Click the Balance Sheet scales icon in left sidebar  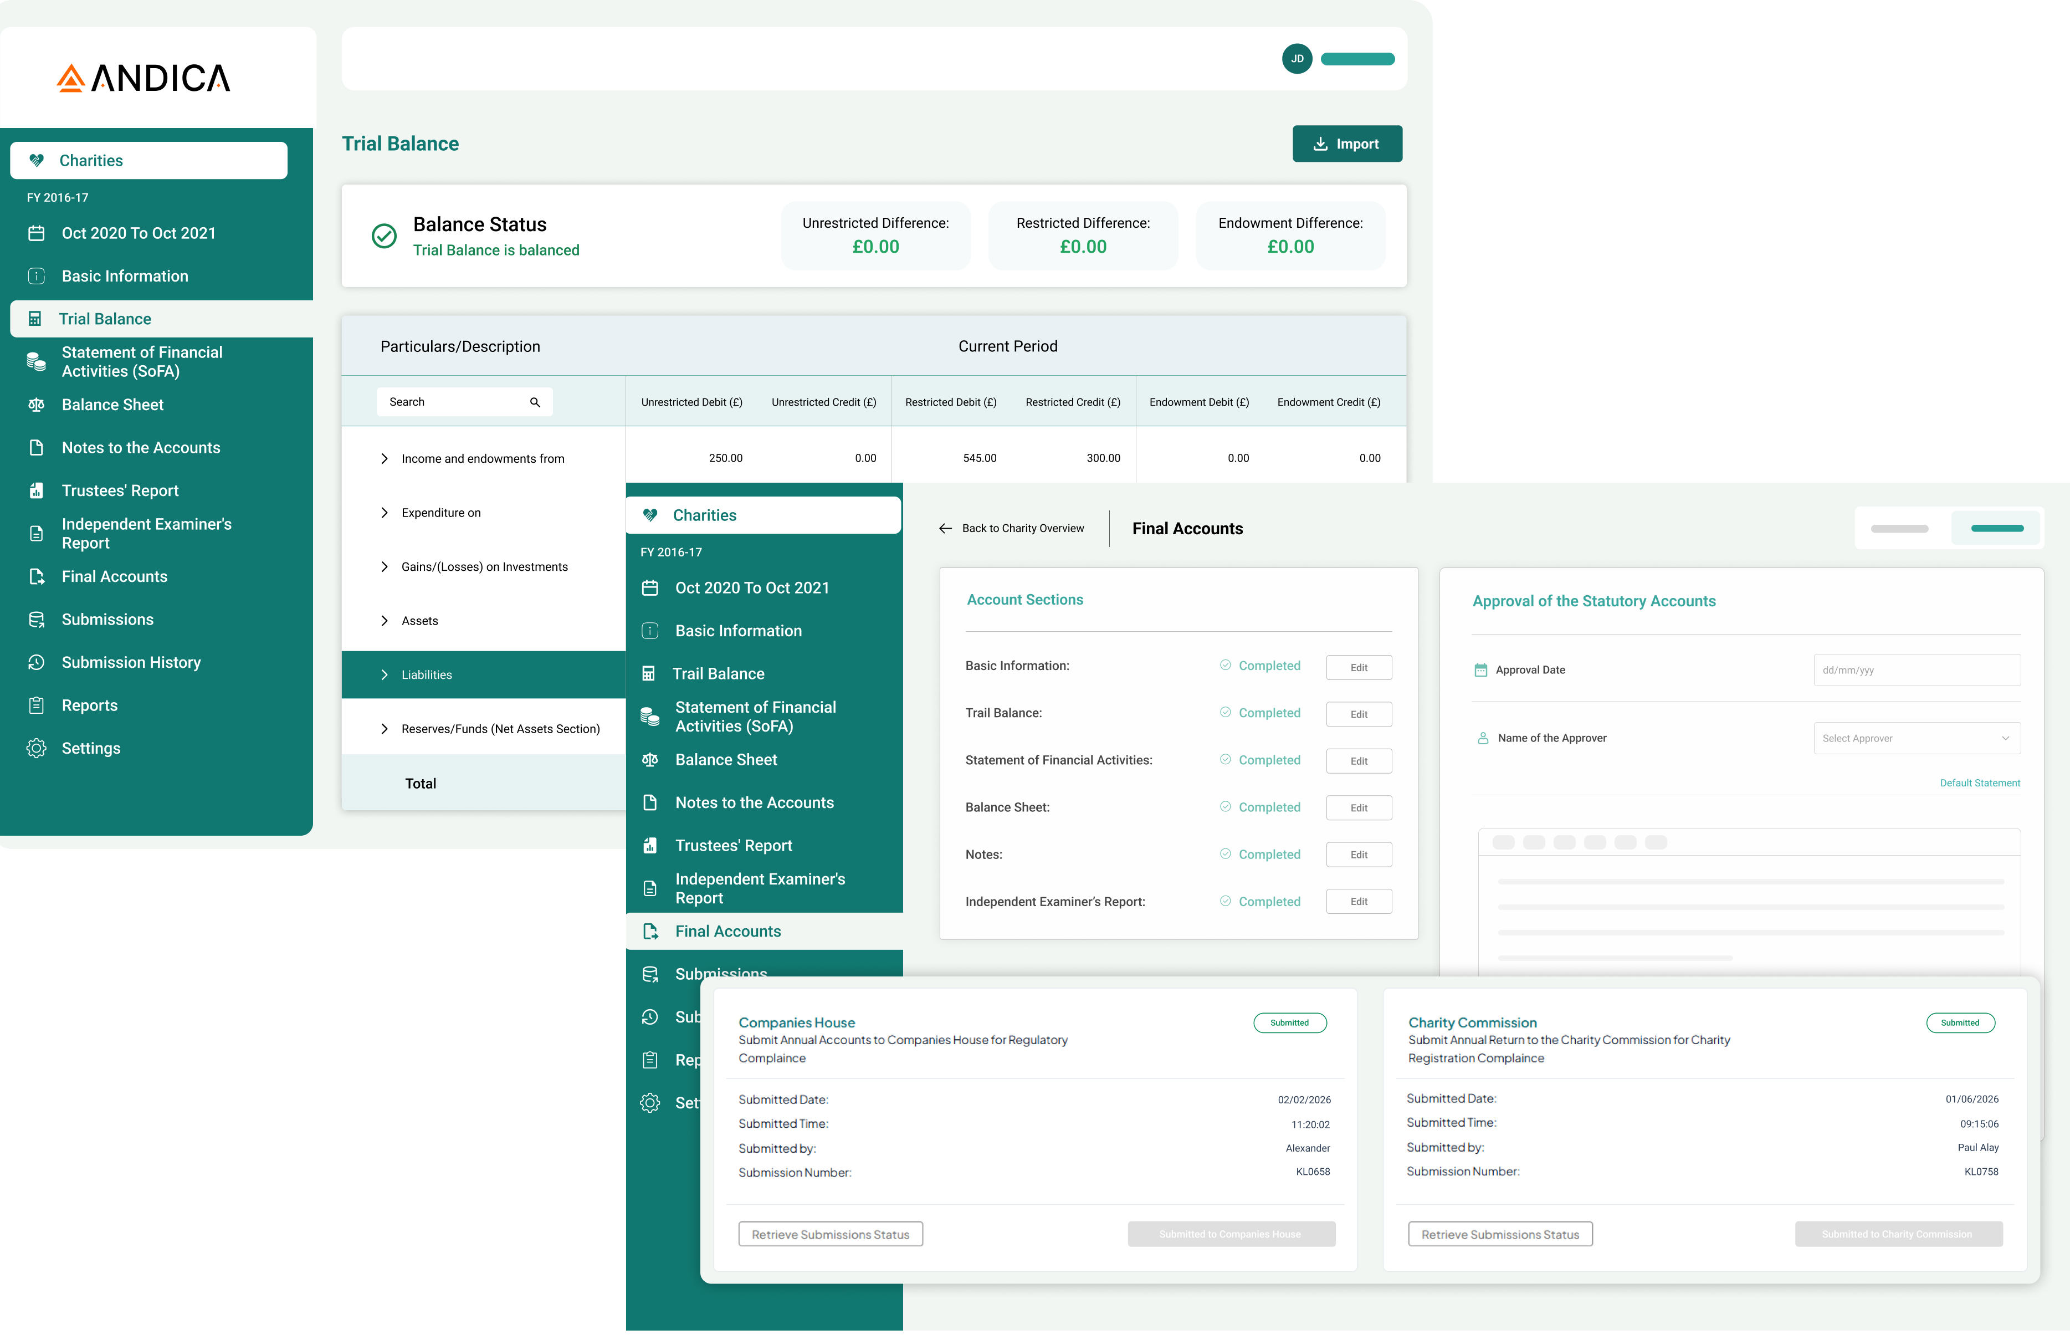tap(37, 406)
